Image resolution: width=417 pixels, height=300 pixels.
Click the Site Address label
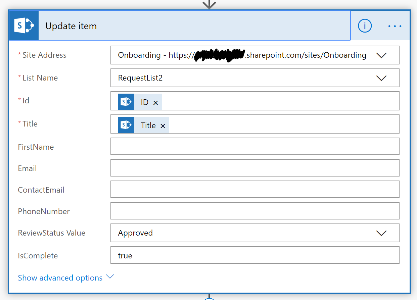[44, 55]
